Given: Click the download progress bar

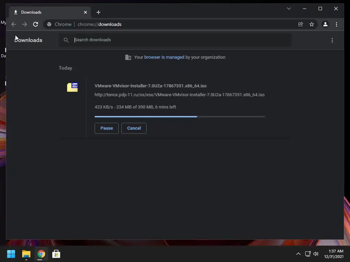Looking at the screenshot, I should (x=180, y=117).
